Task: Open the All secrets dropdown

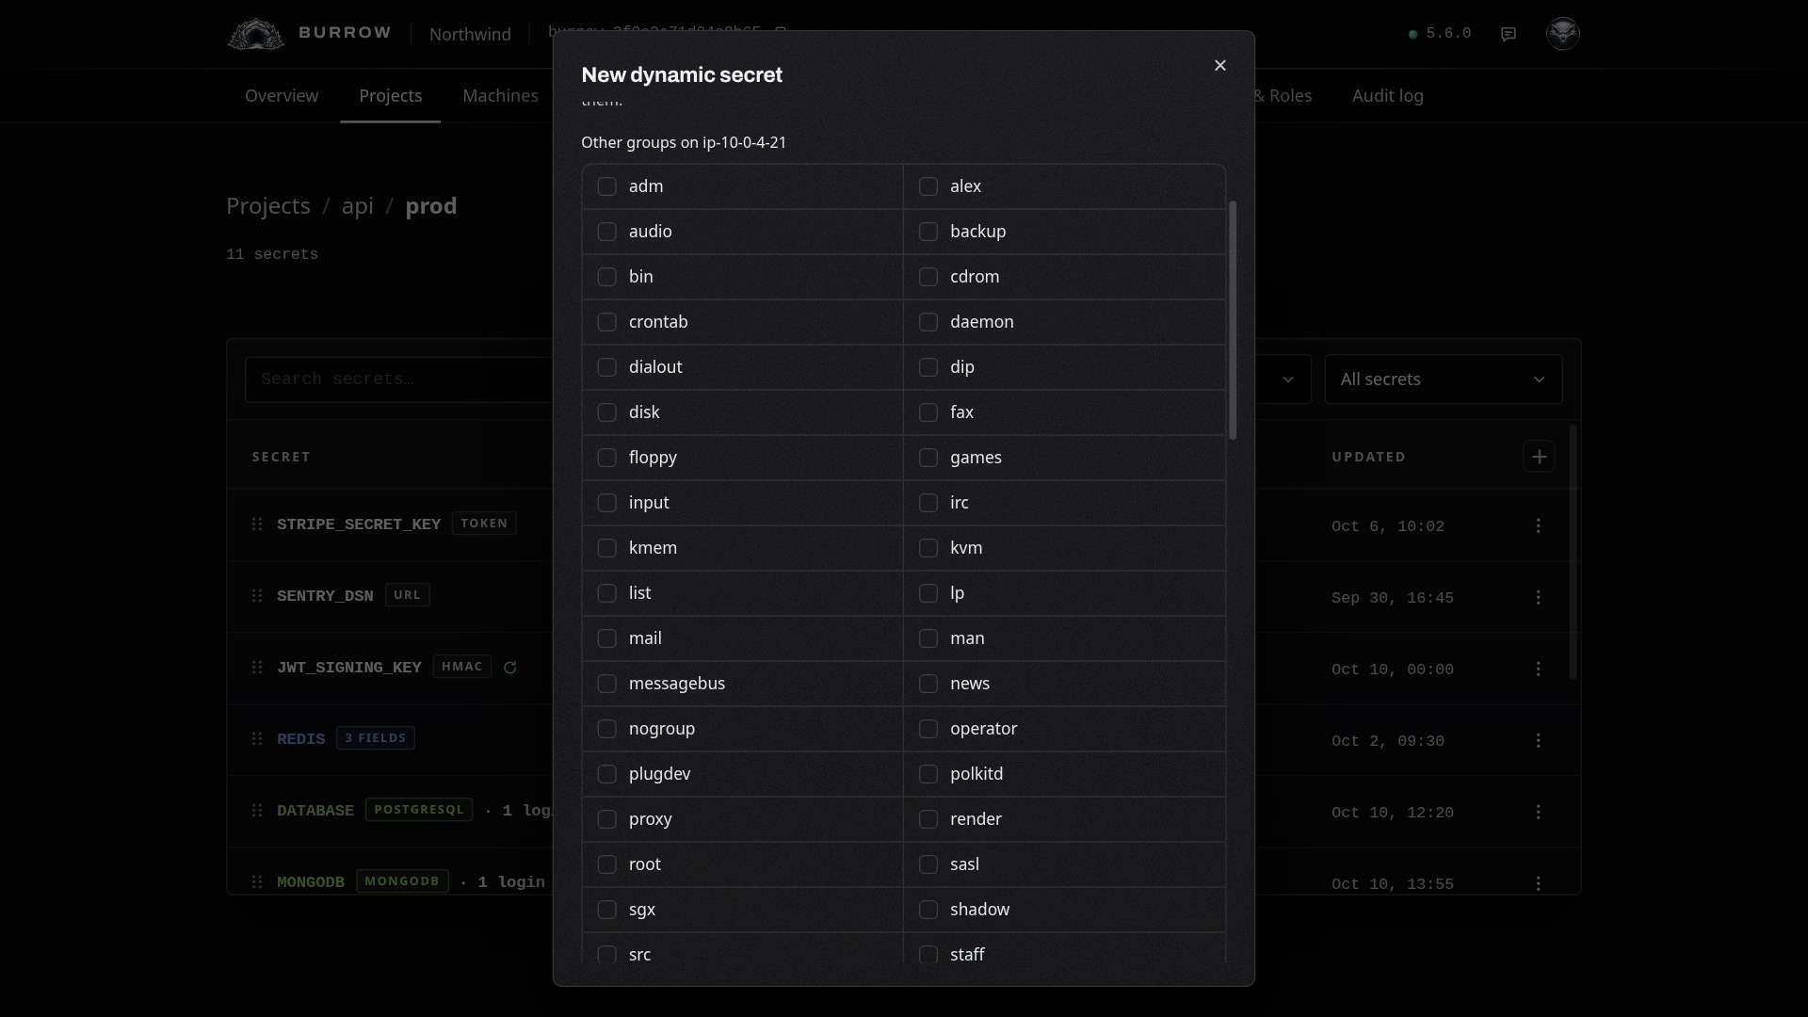Action: 1444,379
